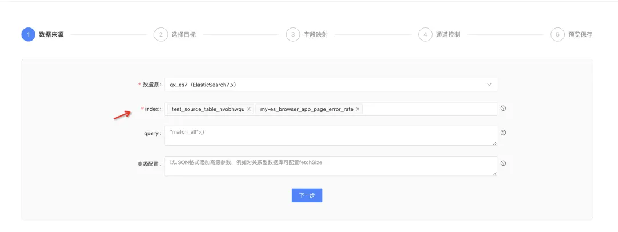This screenshot has width=618, height=232.
Task: Click the my-es_browser_app_page_error_rate tag text
Action: coord(307,109)
